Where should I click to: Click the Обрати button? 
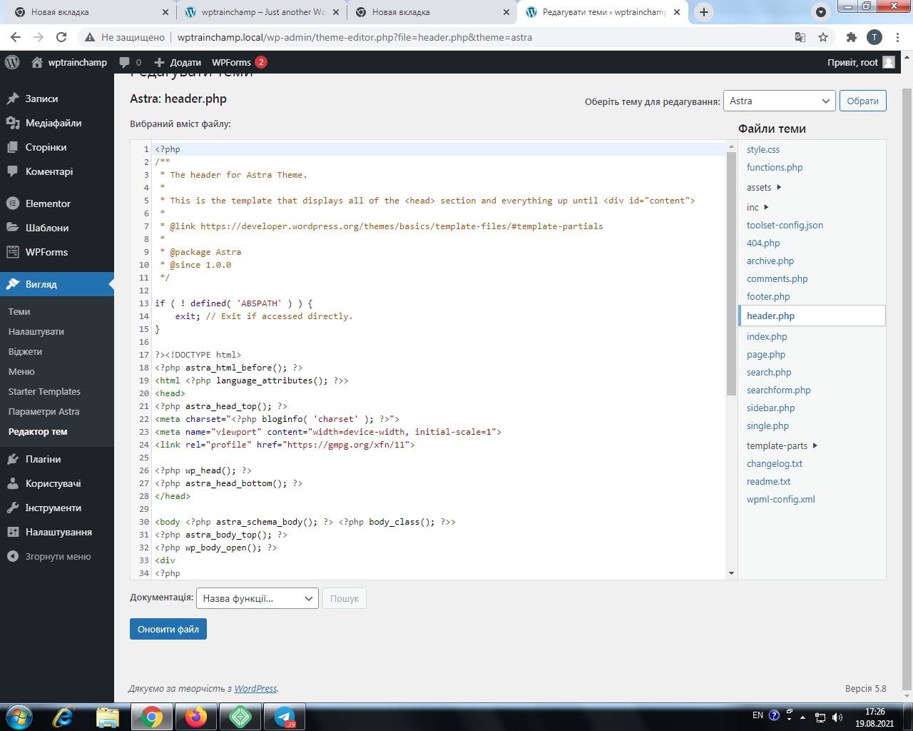862,101
